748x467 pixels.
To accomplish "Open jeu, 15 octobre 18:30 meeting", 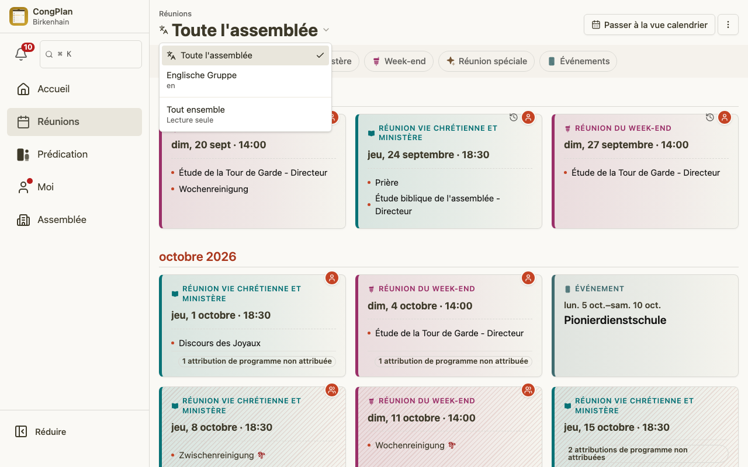I will [645, 427].
